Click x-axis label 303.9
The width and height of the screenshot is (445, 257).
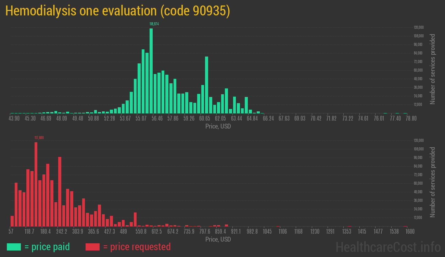(x=78, y=232)
